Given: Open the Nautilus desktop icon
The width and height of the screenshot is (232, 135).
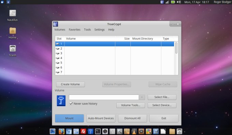Looking at the screenshot, I should pos(13,13).
